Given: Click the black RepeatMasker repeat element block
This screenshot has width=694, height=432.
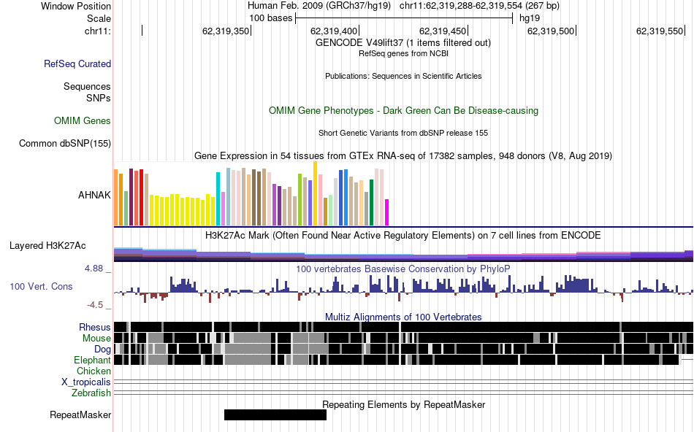Looking at the screenshot, I should (x=275, y=414).
